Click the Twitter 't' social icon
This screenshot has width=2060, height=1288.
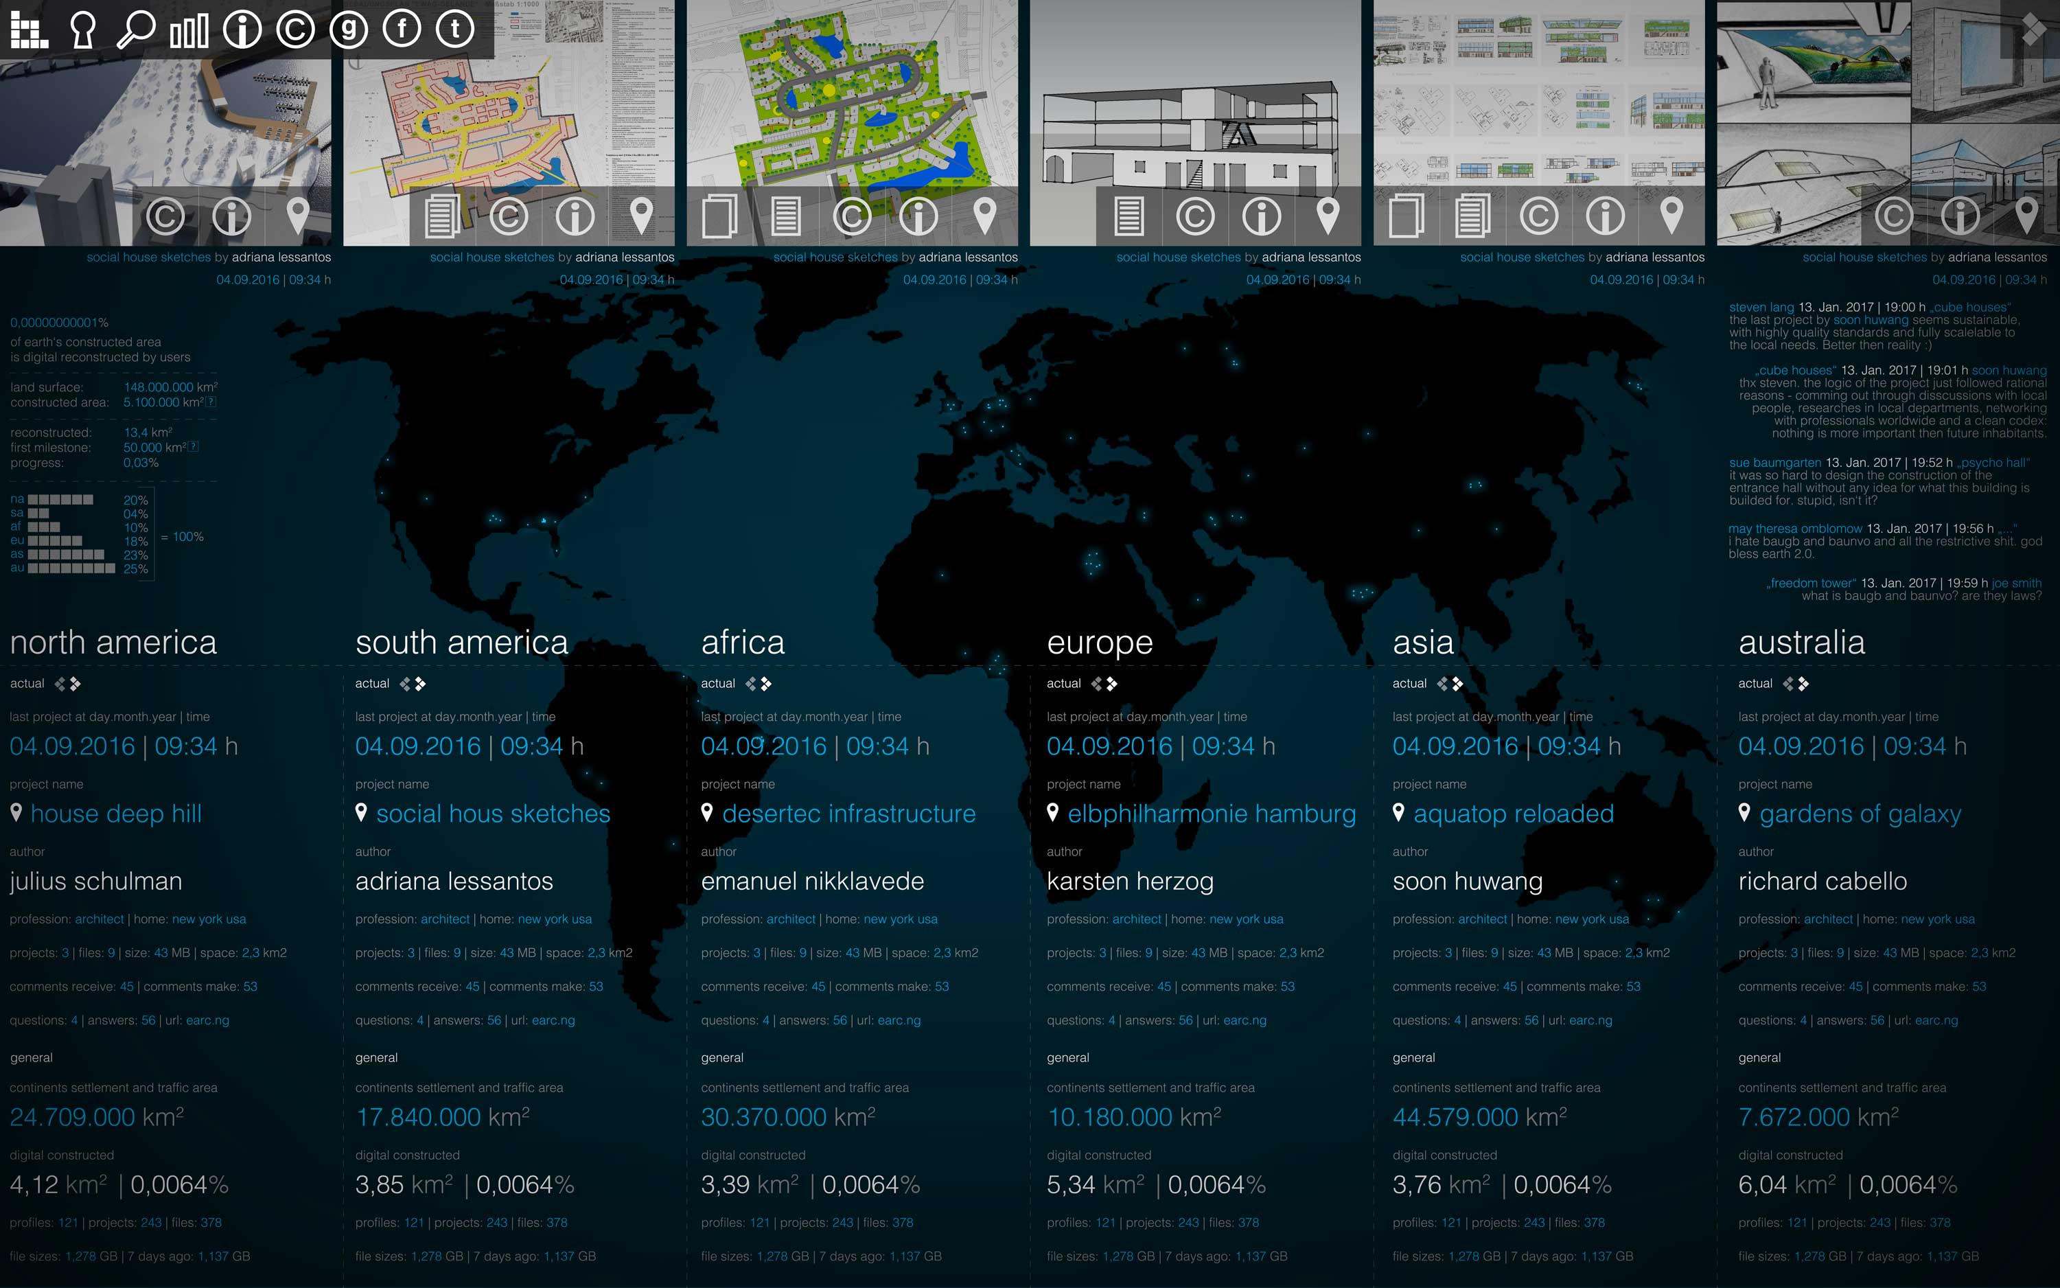click(x=454, y=29)
